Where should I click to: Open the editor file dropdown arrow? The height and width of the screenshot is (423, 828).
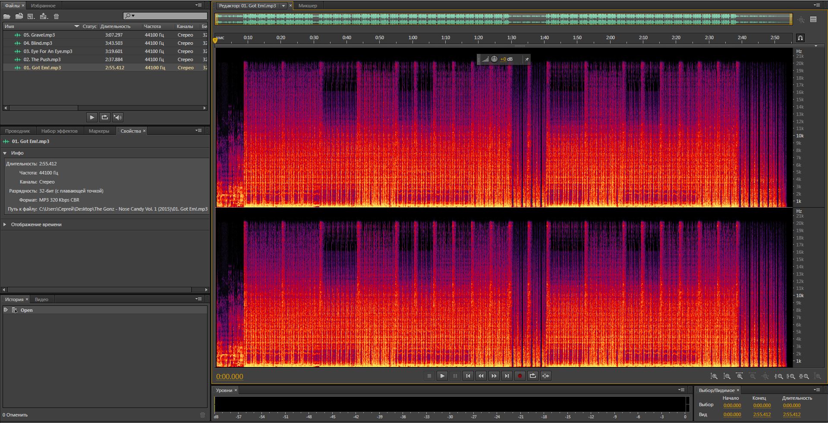[x=283, y=6]
